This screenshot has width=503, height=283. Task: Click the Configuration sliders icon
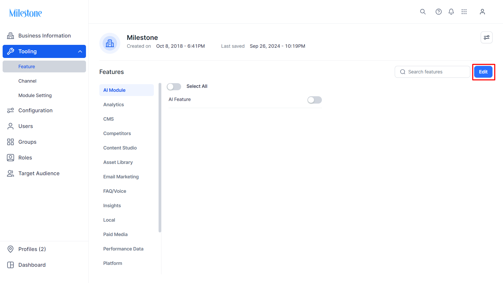coord(10,110)
